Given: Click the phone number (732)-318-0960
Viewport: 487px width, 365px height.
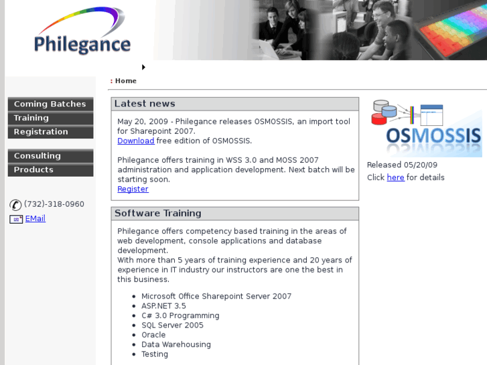Looking at the screenshot, I should 54,204.
